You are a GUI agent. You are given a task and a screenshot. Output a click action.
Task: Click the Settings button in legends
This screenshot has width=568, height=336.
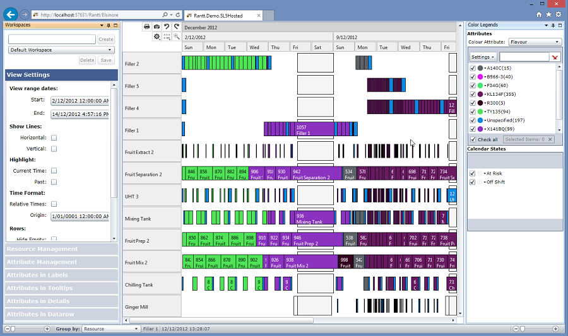tap(483, 57)
